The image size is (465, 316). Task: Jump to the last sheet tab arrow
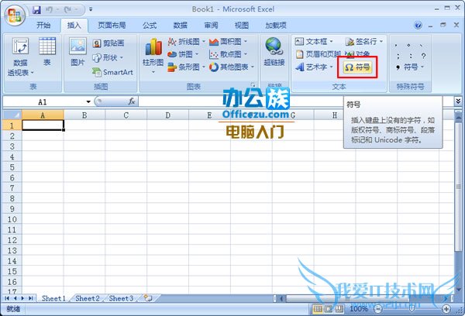30,298
